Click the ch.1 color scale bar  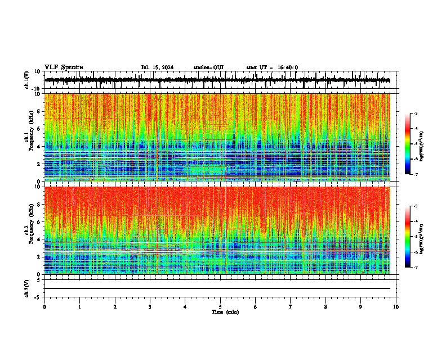click(x=407, y=144)
